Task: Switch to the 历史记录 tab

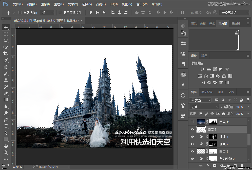Action: point(207,92)
